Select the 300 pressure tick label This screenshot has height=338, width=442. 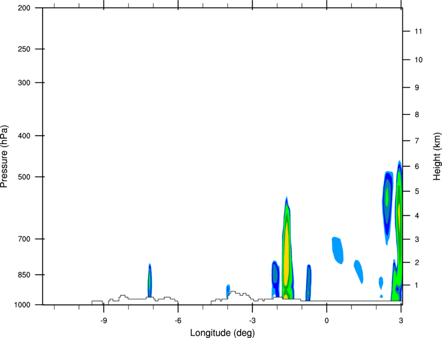pos(24,83)
